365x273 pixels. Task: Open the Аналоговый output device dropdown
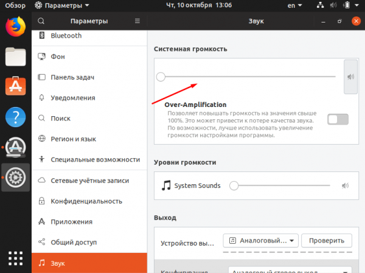coord(261,240)
